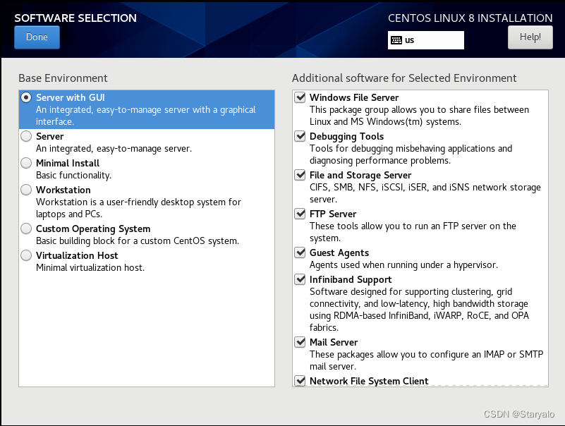Select the Server base environment radio button
Screen dimensions: 565x426
pyautogui.click(x=26, y=136)
